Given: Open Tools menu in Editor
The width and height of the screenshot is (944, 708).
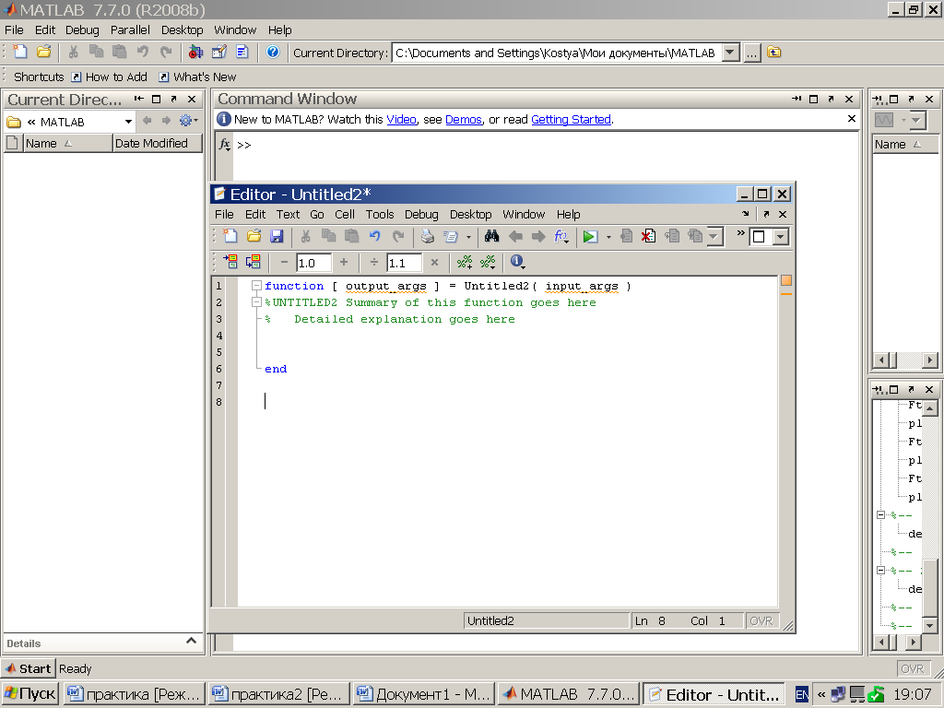Looking at the screenshot, I should click(379, 214).
